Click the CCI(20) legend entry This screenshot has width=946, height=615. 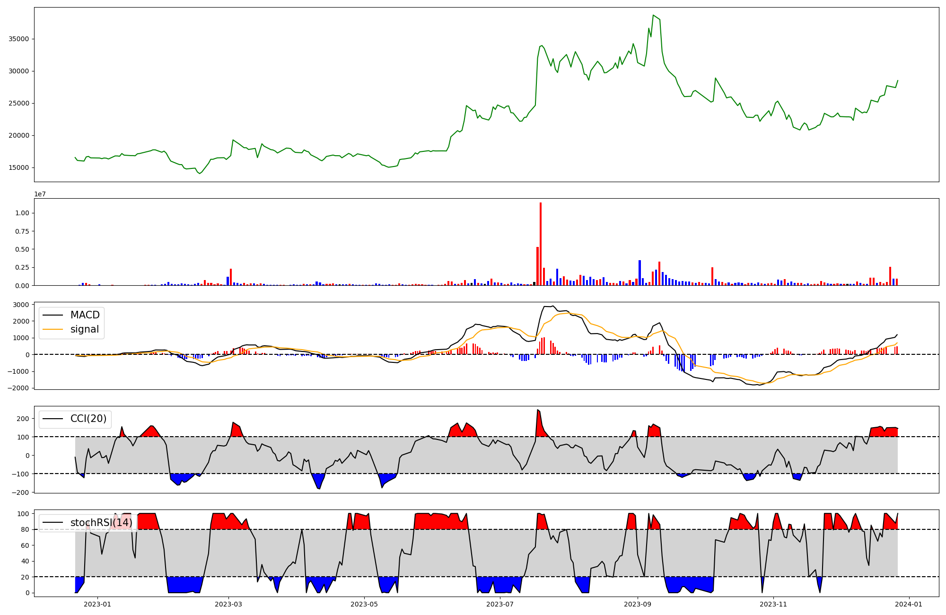pos(88,419)
